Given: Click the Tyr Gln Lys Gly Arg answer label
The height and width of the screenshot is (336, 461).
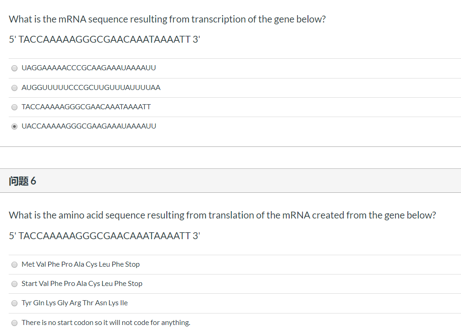Looking at the screenshot, I should pyautogui.click(x=75, y=303).
